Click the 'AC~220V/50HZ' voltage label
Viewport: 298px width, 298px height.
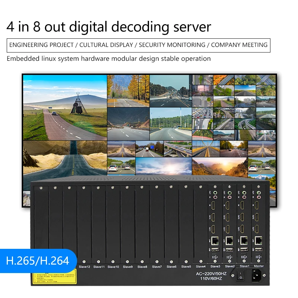point(211,273)
